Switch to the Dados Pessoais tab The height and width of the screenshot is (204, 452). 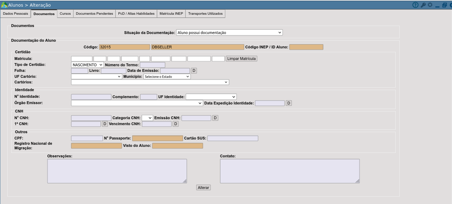[x=15, y=14]
